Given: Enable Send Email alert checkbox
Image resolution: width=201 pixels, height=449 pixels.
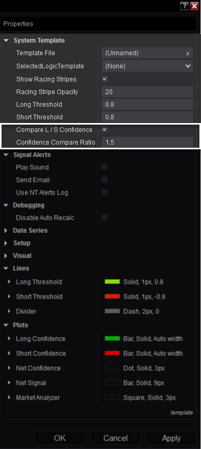Looking at the screenshot, I should tap(105, 179).
